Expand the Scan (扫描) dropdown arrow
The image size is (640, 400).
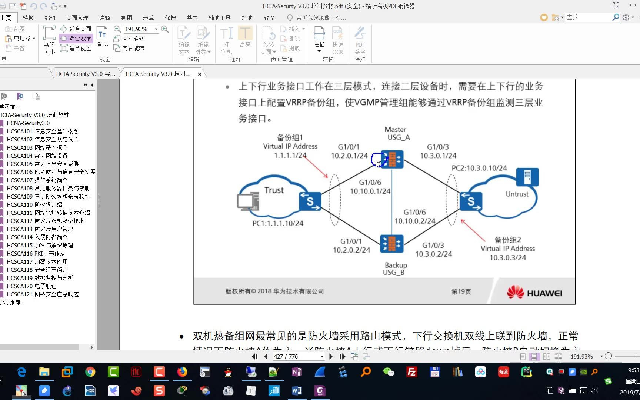(319, 51)
